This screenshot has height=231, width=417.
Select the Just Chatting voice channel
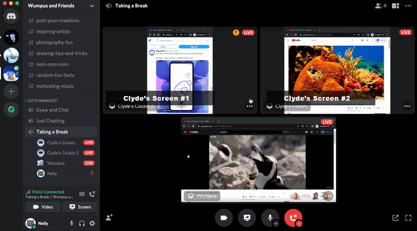click(51, 121)
